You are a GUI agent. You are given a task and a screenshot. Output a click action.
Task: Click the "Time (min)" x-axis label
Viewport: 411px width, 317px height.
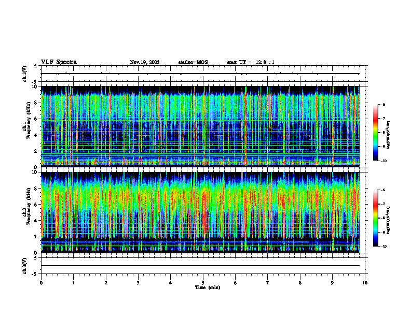click(x=208, y=287)
